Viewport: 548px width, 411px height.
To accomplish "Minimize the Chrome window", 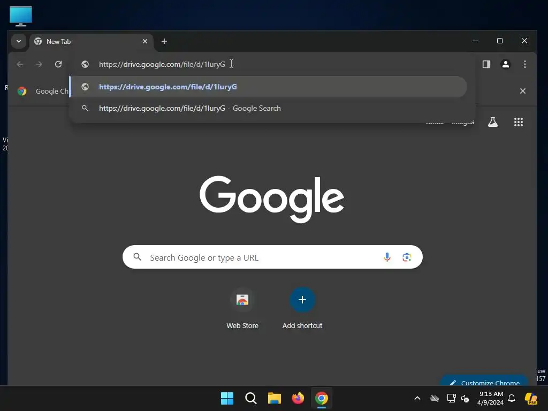I will pyautogui.click(x=475, y=41).
